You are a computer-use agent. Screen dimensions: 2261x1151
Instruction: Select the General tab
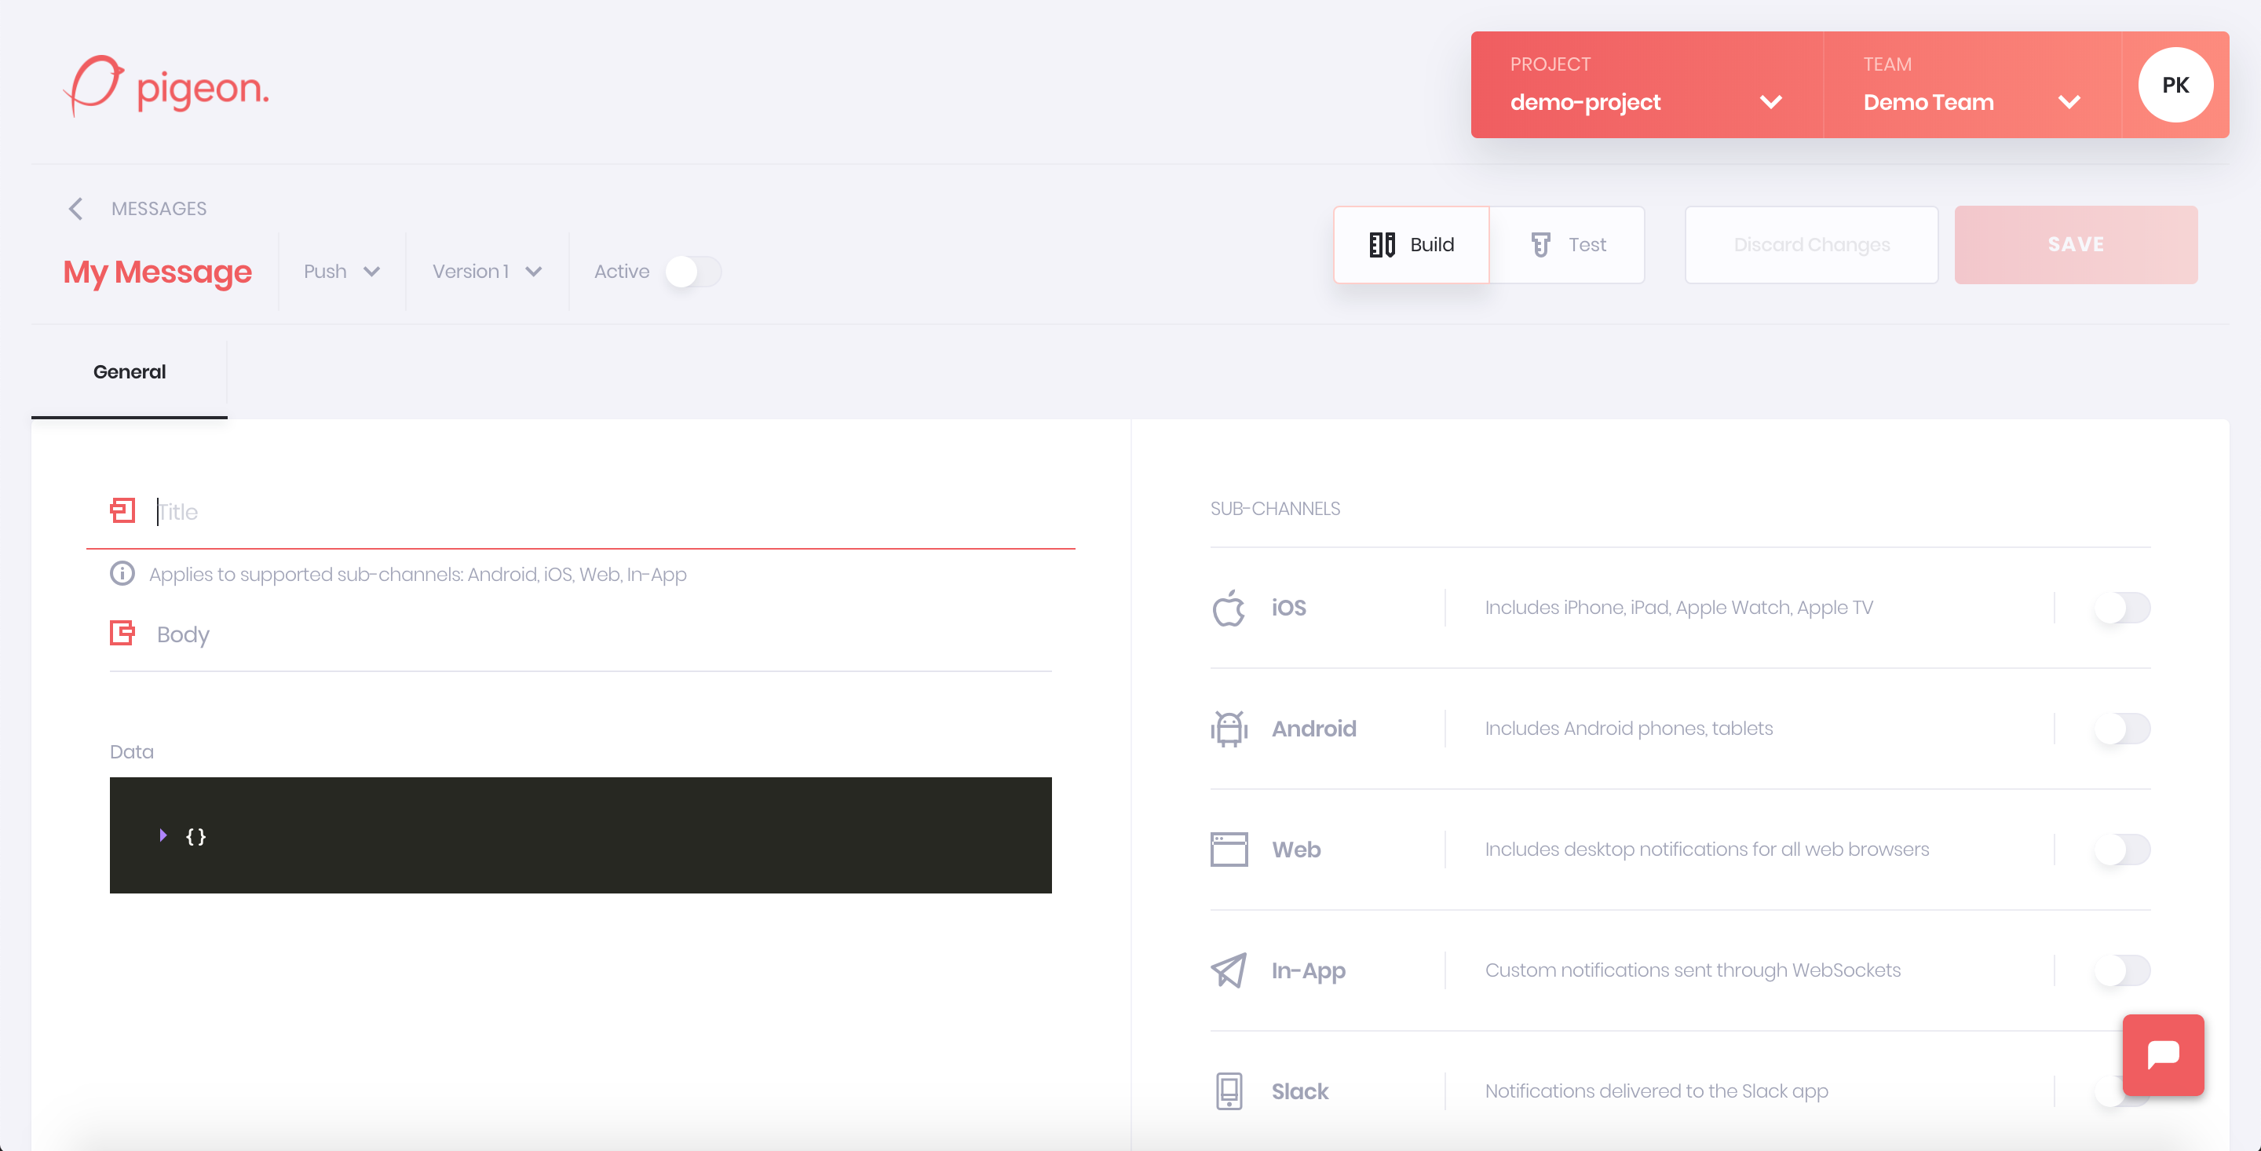pos(129,372)
